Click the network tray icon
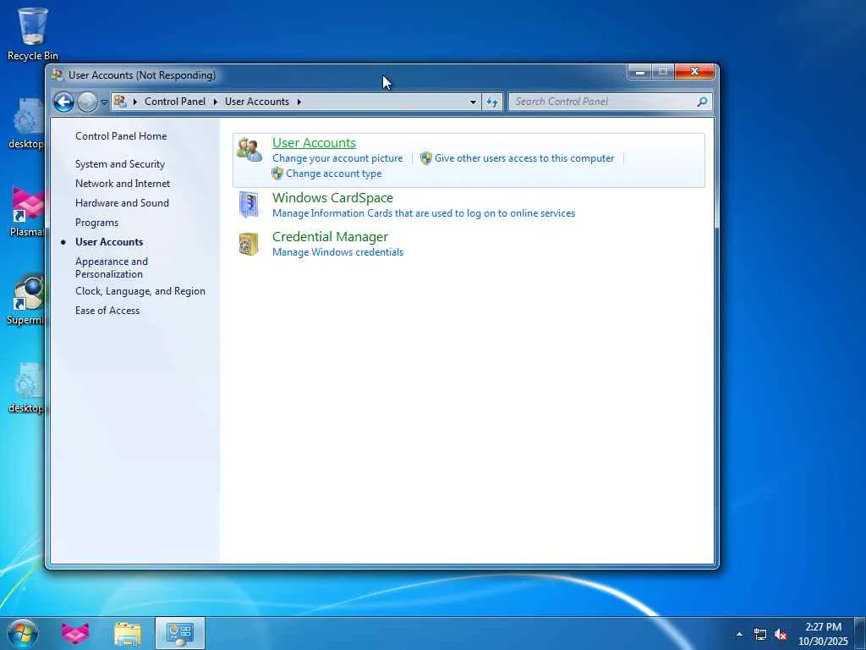Screen dimensions: 866x650 click(760, 635)
